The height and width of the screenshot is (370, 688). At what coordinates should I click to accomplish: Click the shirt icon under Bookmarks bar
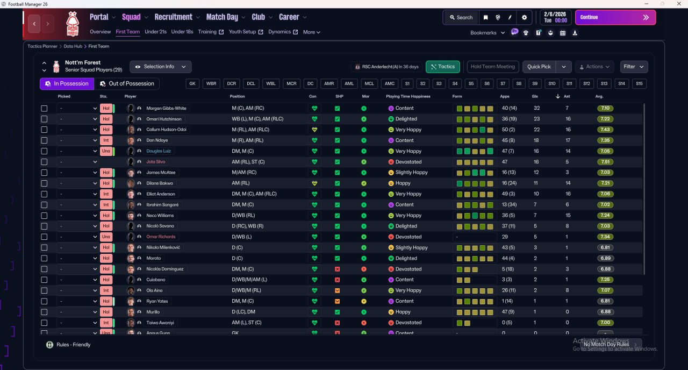(x=526, y=33)
